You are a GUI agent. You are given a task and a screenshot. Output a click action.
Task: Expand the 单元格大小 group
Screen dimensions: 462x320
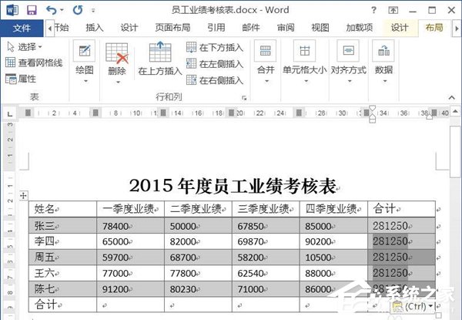click(x=305, y=62)
